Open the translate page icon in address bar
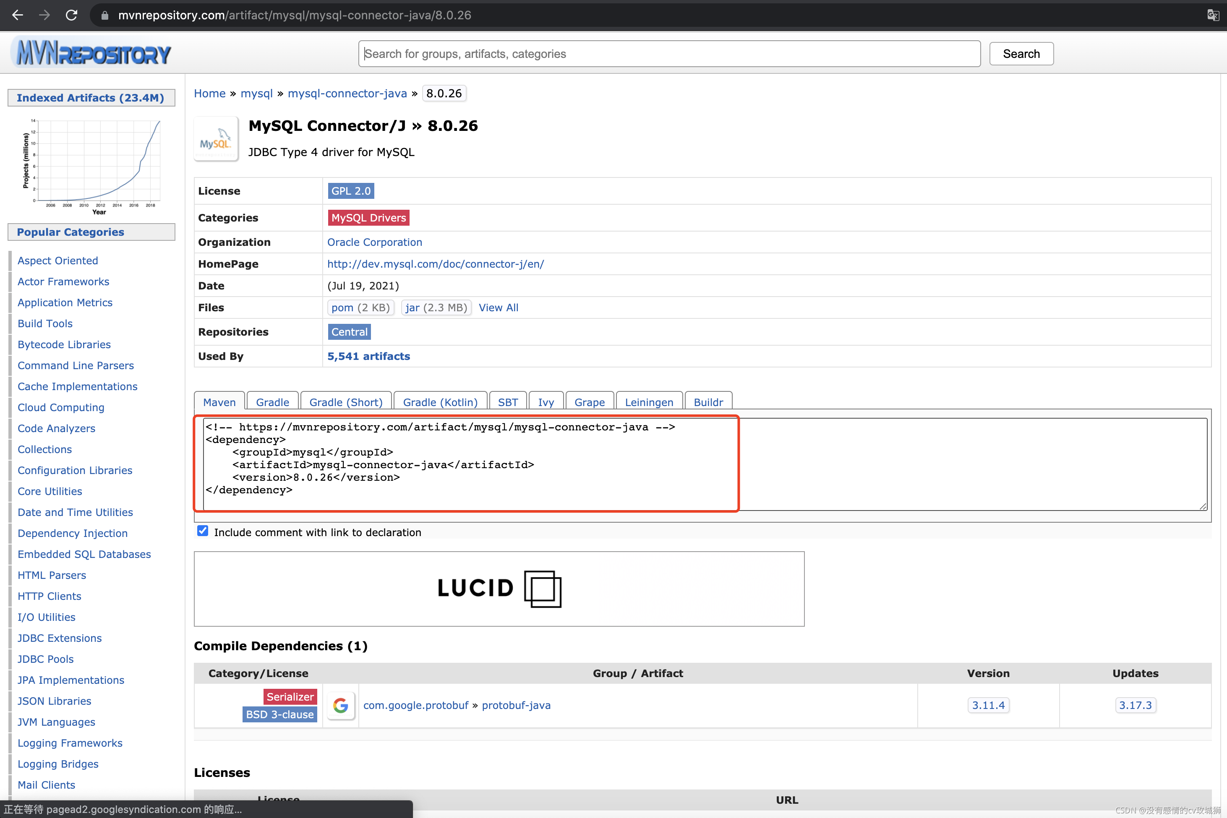Screen dimensions: 1227x818 [1213, 15]
